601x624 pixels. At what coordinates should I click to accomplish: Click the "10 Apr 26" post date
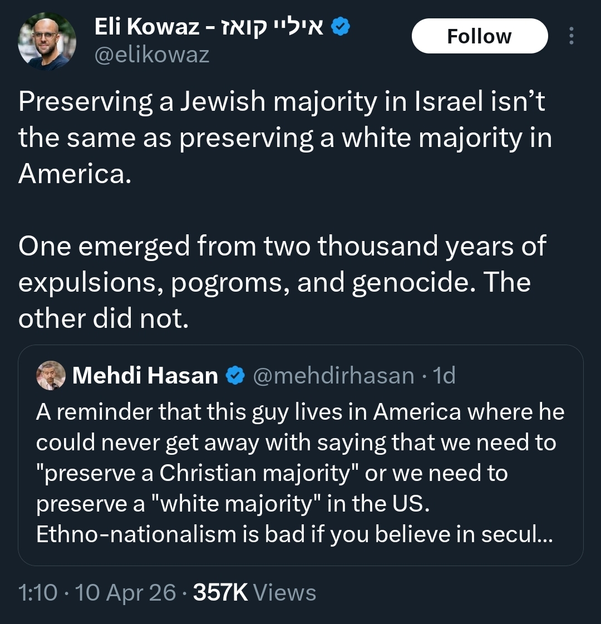tap(125, 593)
